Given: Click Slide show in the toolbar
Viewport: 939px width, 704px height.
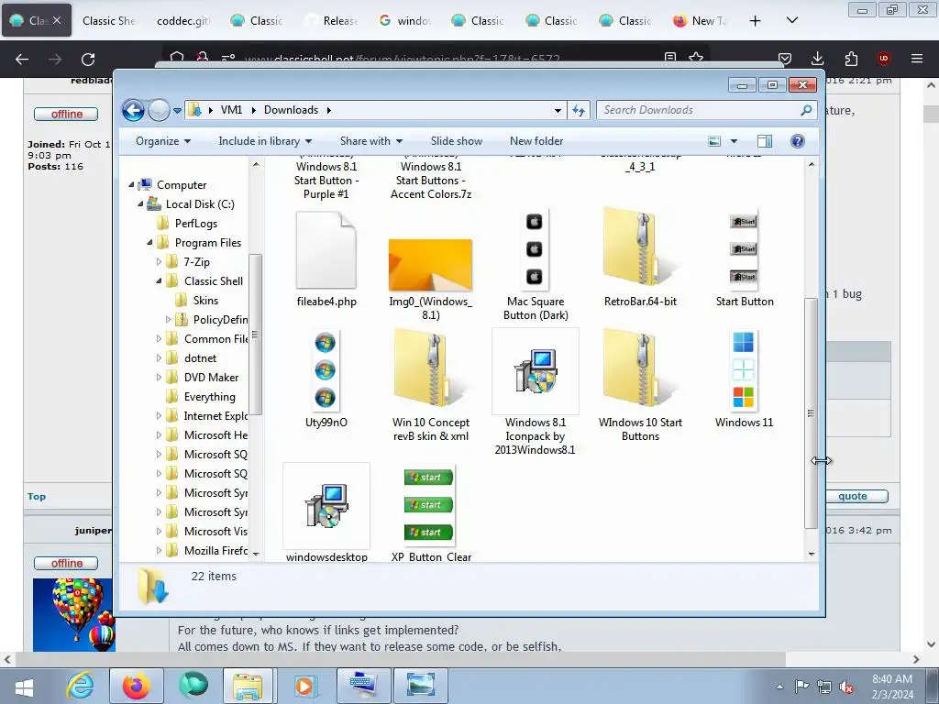Looking at the screenshot, I should pyautogui.click(x=457, y=141).
